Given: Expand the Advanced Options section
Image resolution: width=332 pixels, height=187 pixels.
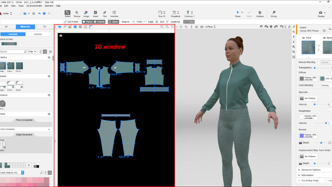Looking at the screenshot, I should click(311, 170).
